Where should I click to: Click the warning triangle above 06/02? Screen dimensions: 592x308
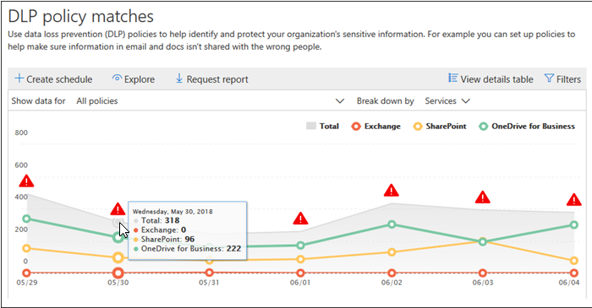(x=392, y=191)
